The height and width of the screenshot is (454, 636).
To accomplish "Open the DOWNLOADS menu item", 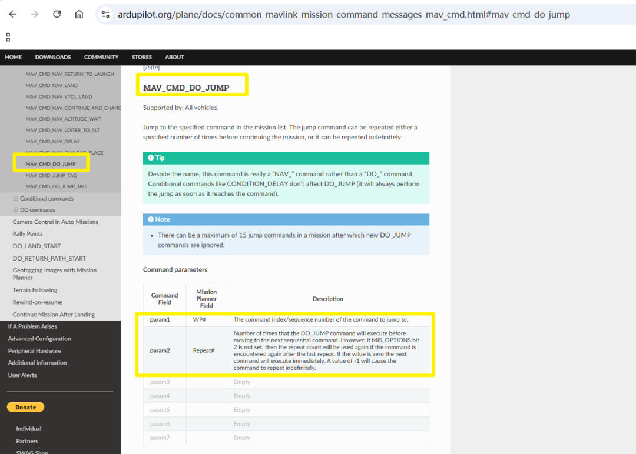I will 53,57.
